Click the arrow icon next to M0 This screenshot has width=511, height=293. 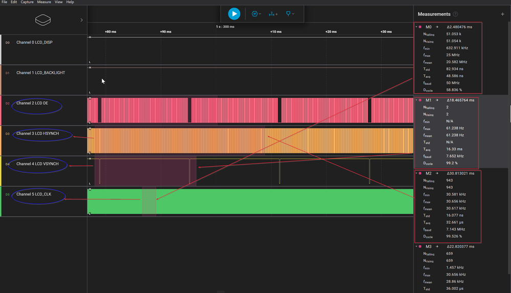437,27
